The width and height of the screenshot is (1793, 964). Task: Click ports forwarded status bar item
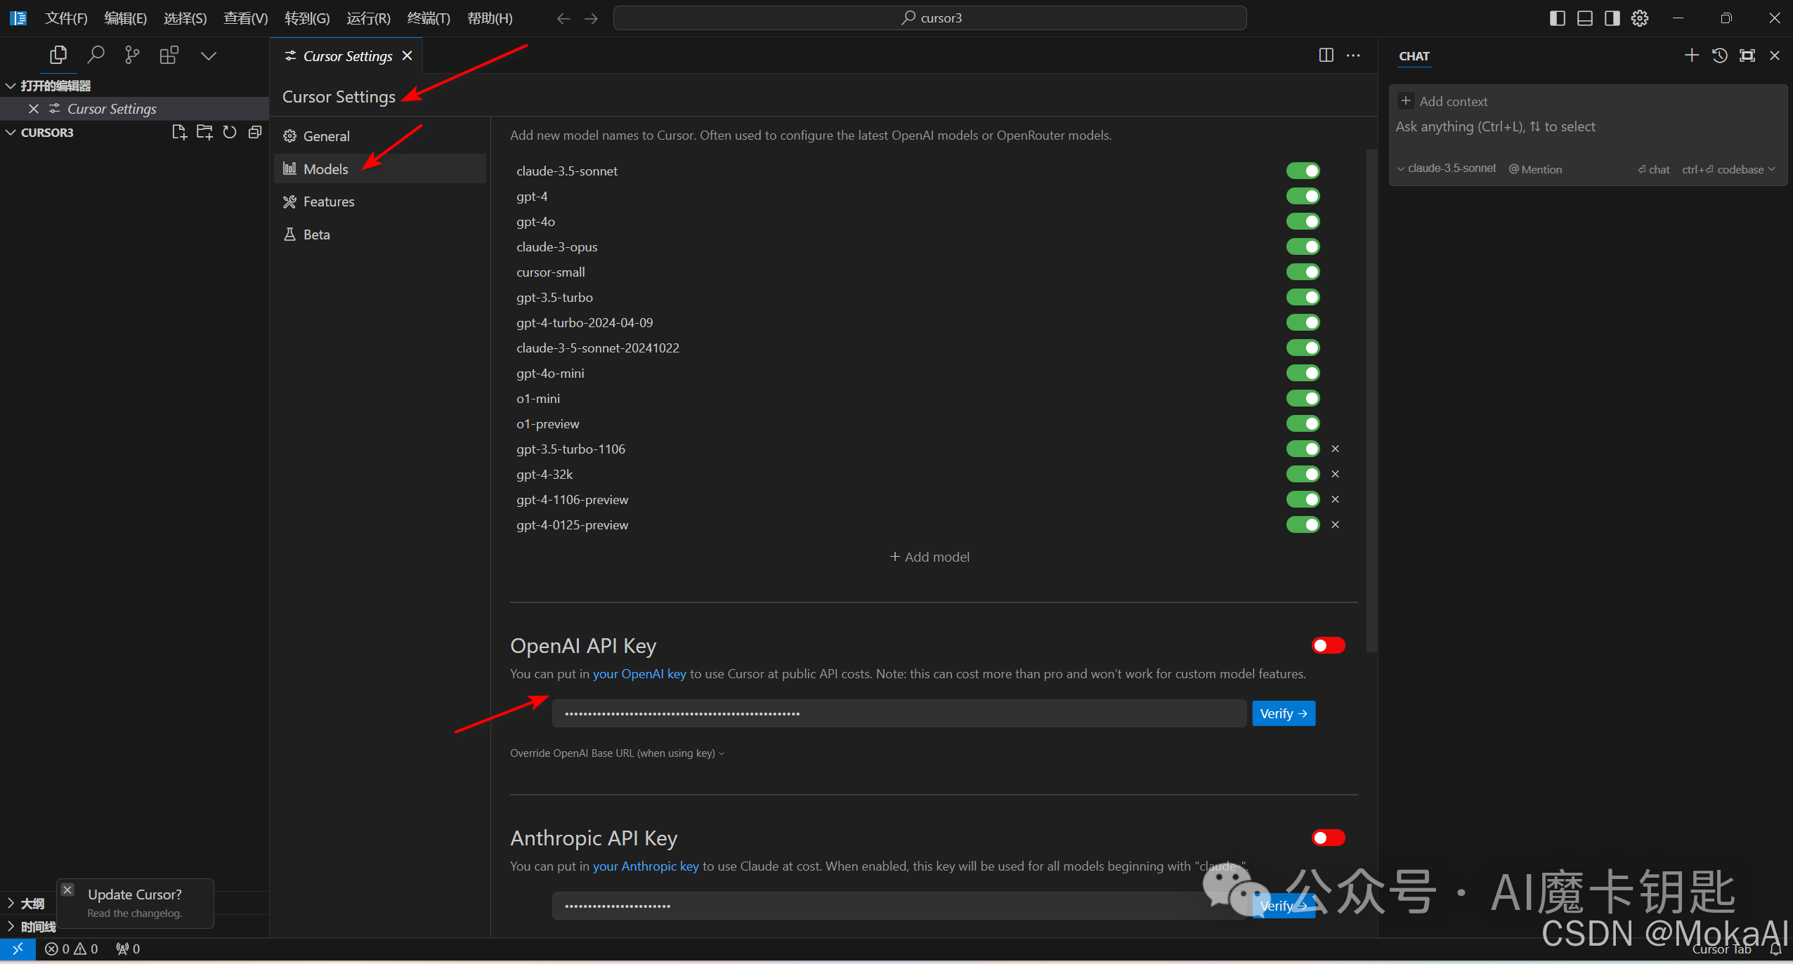128,949
